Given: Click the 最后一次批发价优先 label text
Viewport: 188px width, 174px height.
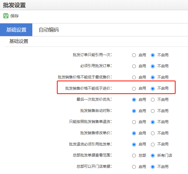Looking at the screenshot, I should point(94,99).
